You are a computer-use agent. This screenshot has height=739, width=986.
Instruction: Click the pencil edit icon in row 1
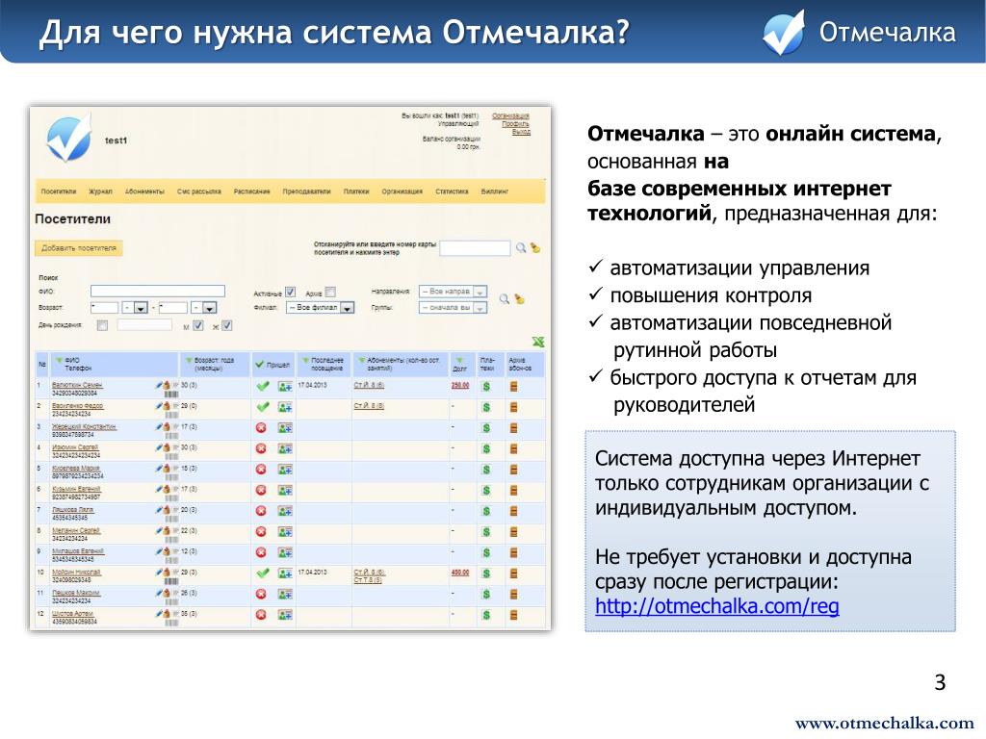pos(159,385)
